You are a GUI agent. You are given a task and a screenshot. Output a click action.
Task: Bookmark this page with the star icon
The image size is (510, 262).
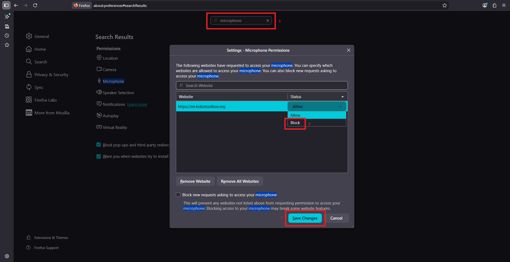click(444, 5)
